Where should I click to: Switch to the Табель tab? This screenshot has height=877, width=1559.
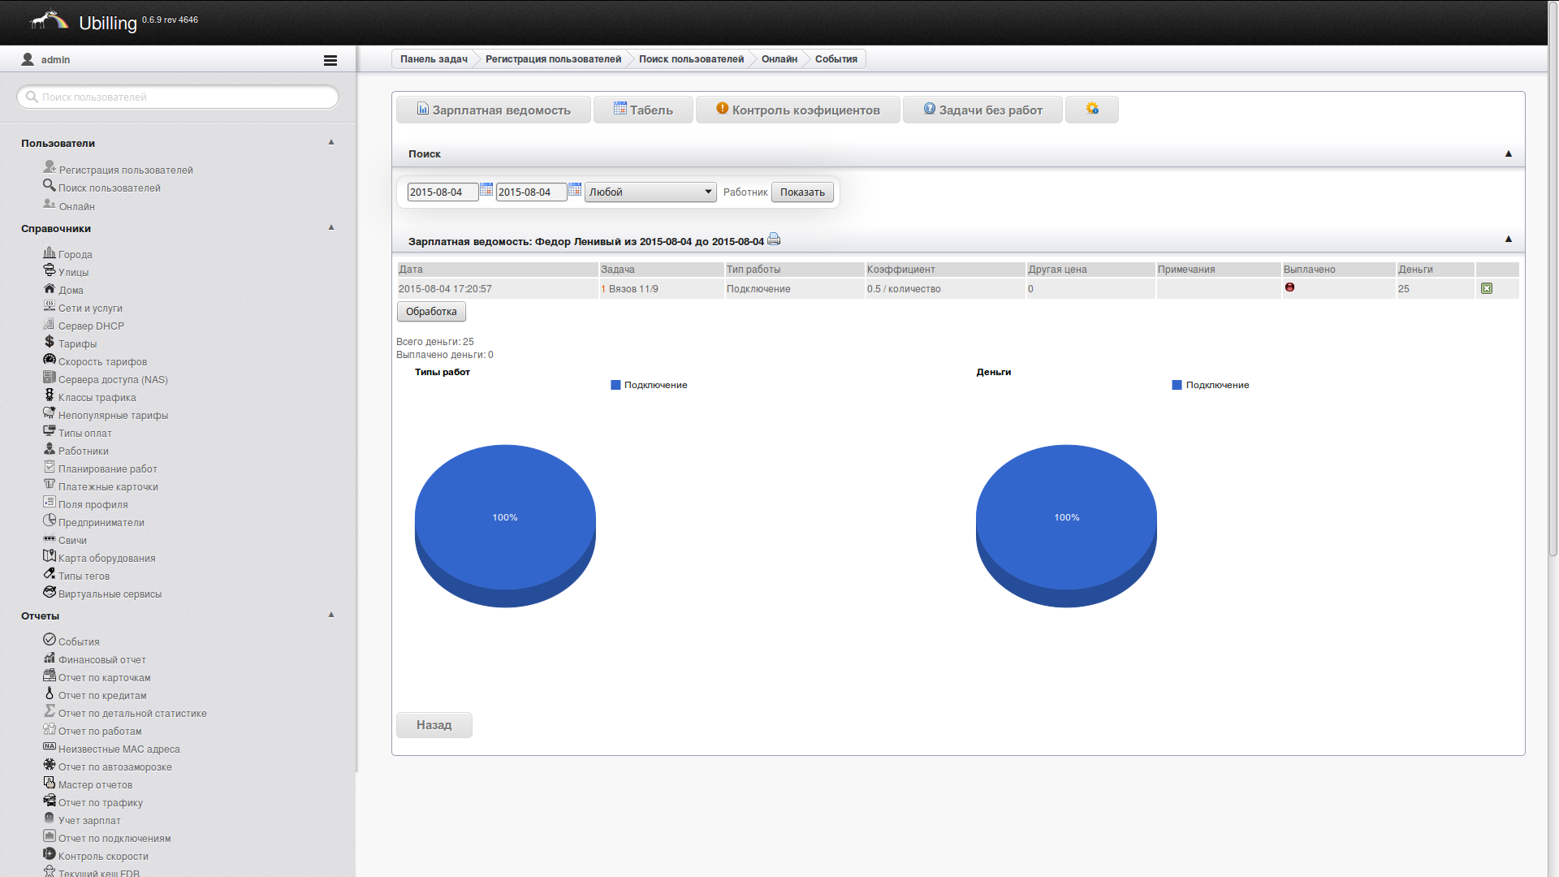(643, 110)
